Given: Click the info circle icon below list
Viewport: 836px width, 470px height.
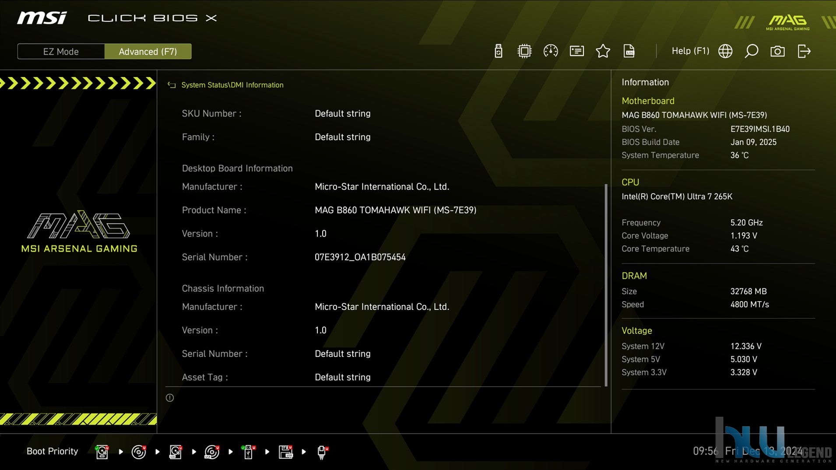Looking at the screenshot, I should (170, 398).
